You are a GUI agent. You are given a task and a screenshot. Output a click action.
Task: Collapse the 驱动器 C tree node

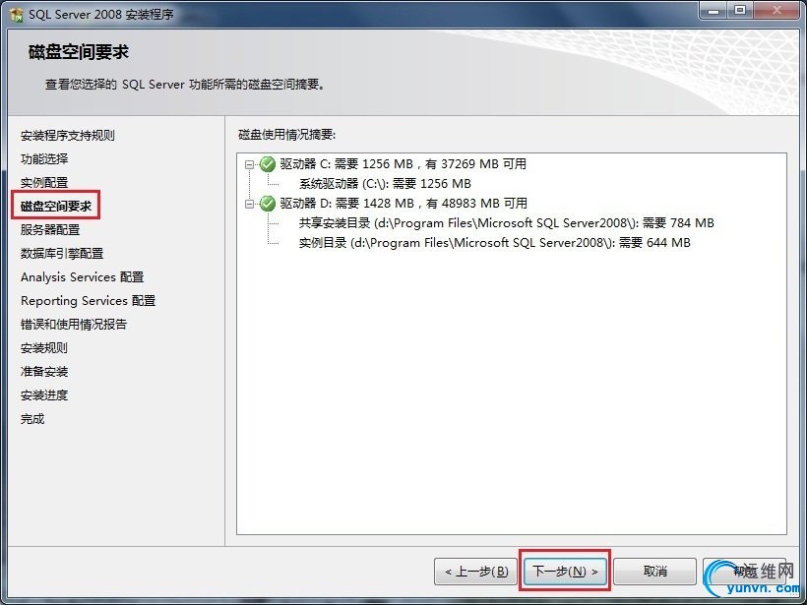250,164
